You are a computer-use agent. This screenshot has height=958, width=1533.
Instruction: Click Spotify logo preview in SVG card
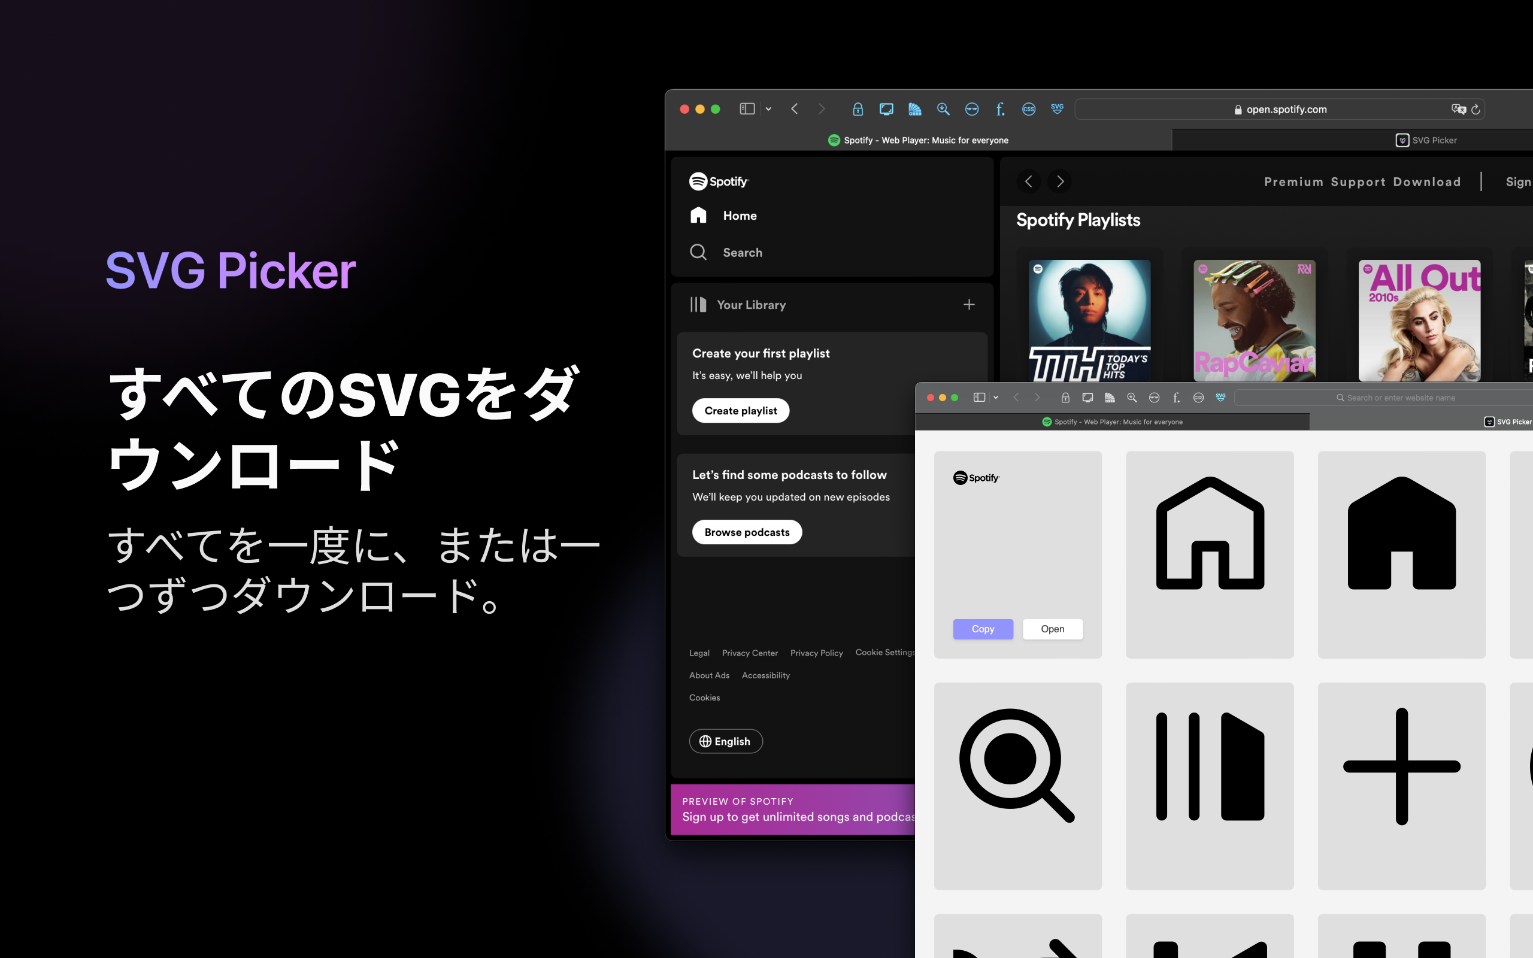(976, 478)
